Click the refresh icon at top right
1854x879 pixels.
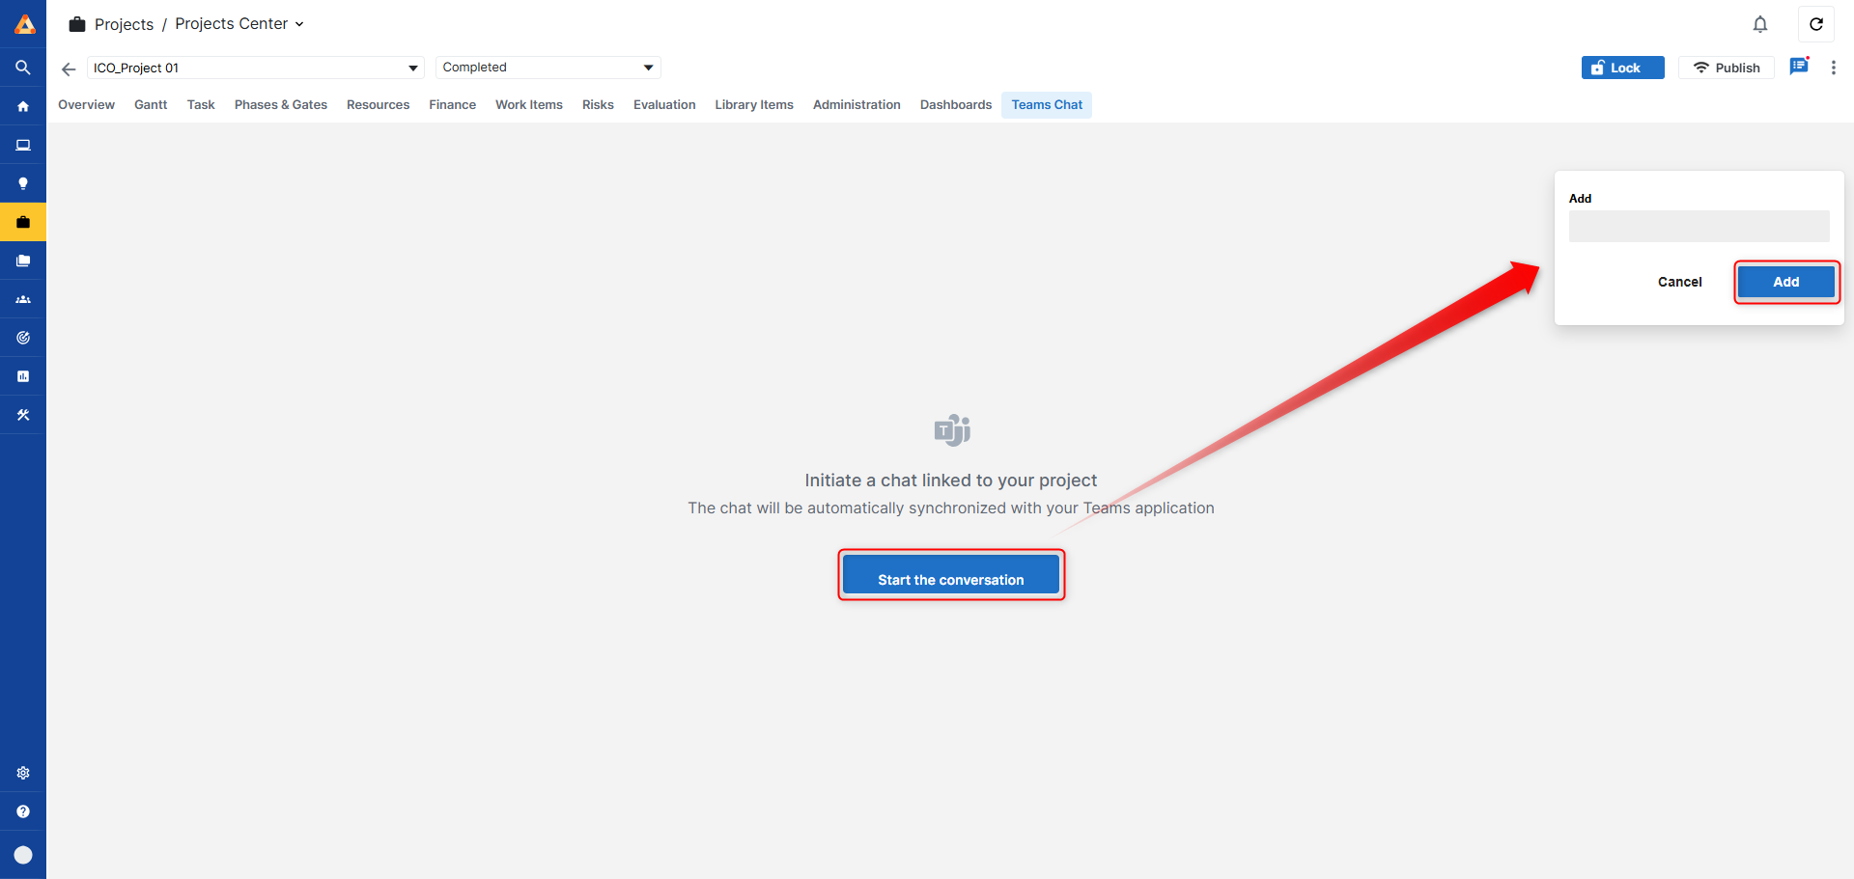pyautogui.click(x=1815, y=24)
